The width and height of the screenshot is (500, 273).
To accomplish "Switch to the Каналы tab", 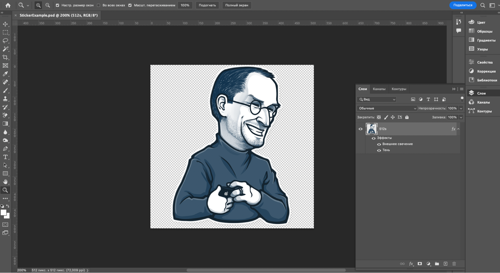I will (379, 89).
